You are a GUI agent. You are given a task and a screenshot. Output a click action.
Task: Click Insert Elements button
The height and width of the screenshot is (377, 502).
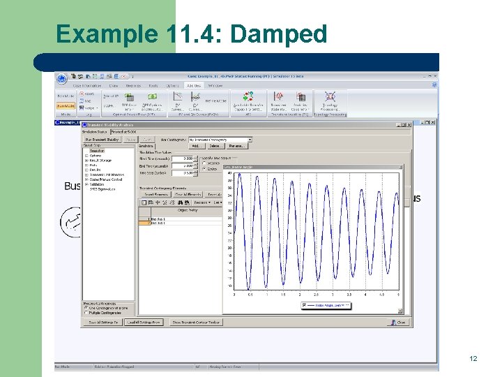click(x=156, y=194)
